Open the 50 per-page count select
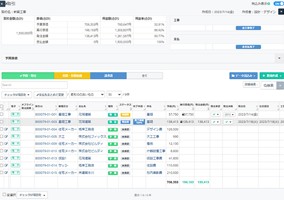 pyautogui.click(x=114, y=94)
